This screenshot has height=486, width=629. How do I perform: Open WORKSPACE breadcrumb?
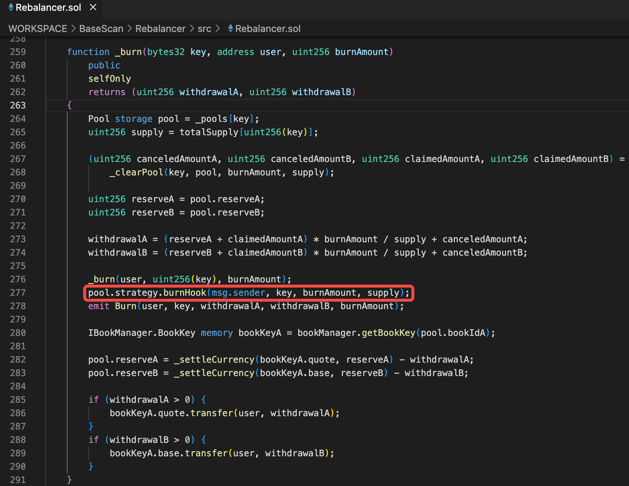[38, 29]
